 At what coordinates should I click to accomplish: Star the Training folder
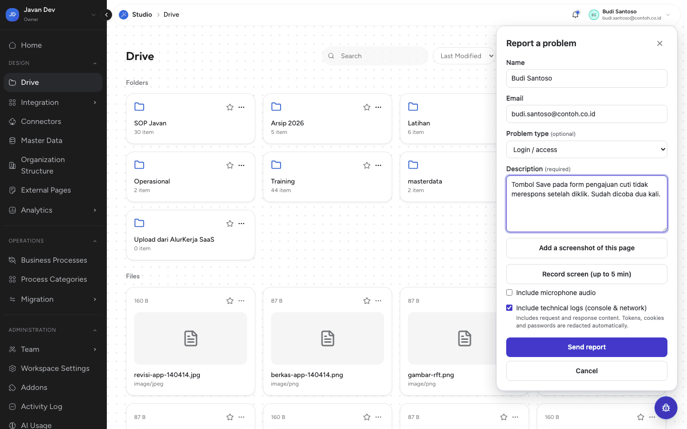pos(367,165)
